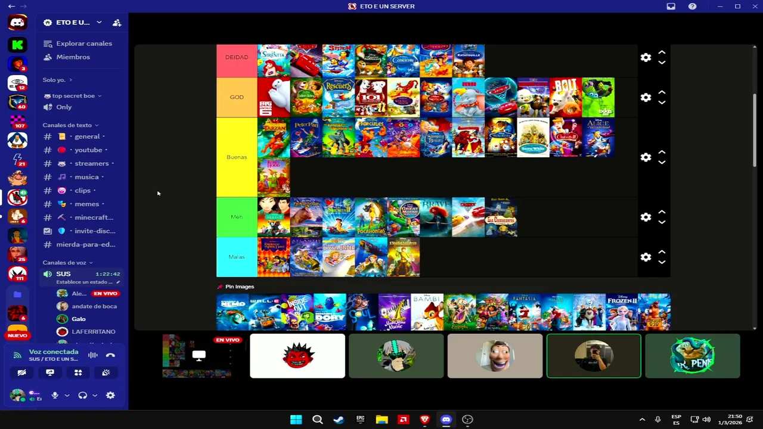This screenshot has width=763, height=429.
Task: Click the invite people icon beside server name
Action: coord(117,23)
